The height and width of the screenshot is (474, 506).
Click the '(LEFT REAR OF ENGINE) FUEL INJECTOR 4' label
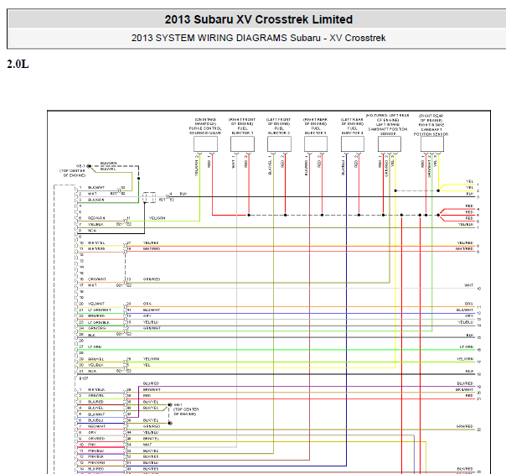pos(353,126)
